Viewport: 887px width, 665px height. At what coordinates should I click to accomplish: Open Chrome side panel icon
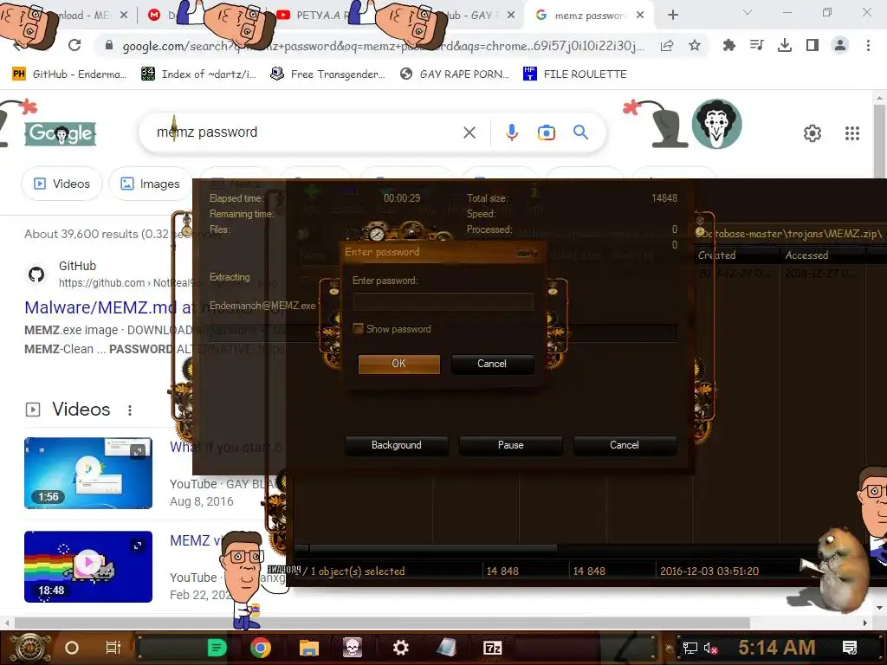pos(813,45)
